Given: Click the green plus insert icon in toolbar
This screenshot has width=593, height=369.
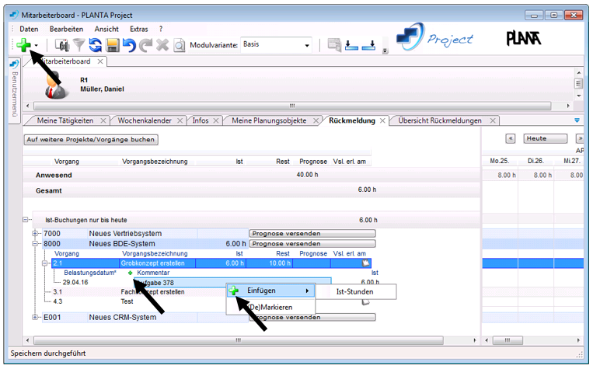Looking at the screenshot, I should click(24, 45).
